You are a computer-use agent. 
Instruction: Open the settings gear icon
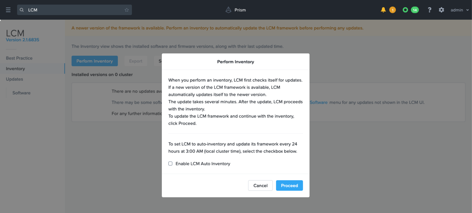click(441, 10)
